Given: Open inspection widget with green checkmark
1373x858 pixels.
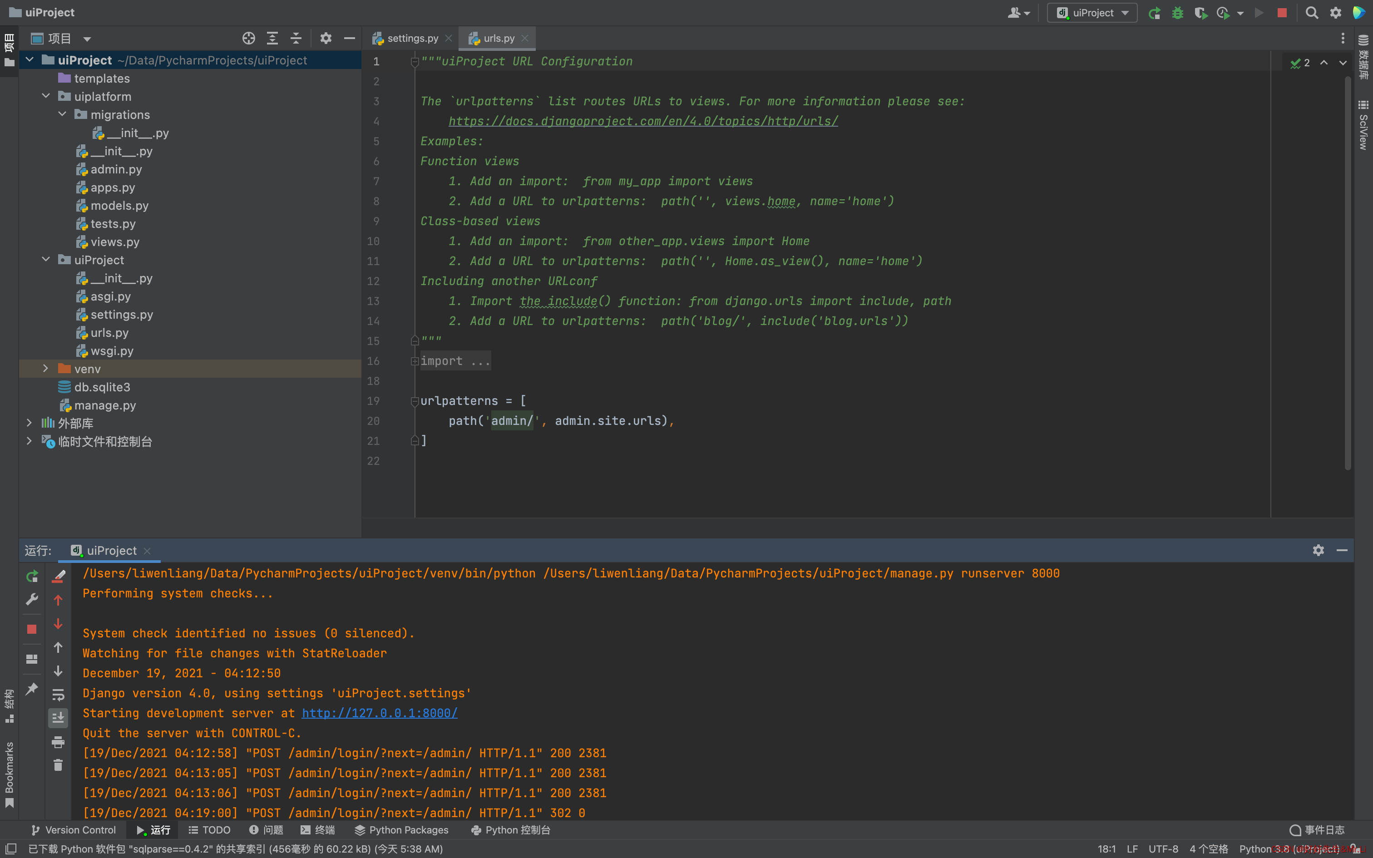Looking at the screenshot, I should point(1300,63).
